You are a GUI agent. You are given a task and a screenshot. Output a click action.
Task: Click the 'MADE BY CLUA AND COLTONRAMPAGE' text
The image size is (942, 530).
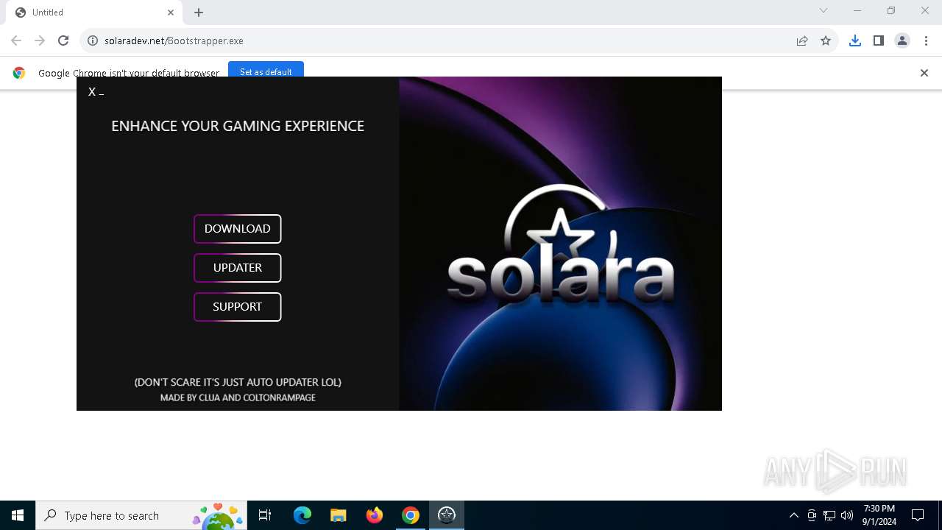click(238, 397)
